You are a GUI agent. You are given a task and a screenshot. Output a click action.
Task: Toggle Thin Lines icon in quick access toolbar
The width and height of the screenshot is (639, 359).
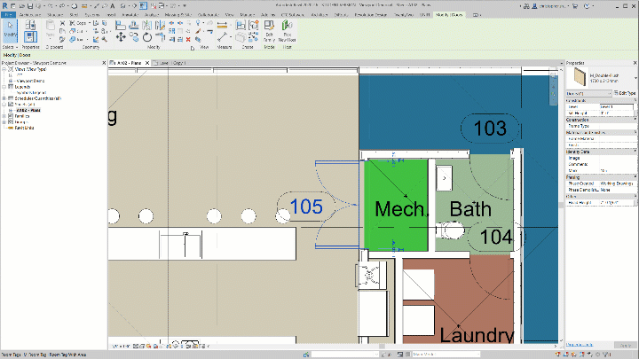pyautogui.click(x=143, y=6)
